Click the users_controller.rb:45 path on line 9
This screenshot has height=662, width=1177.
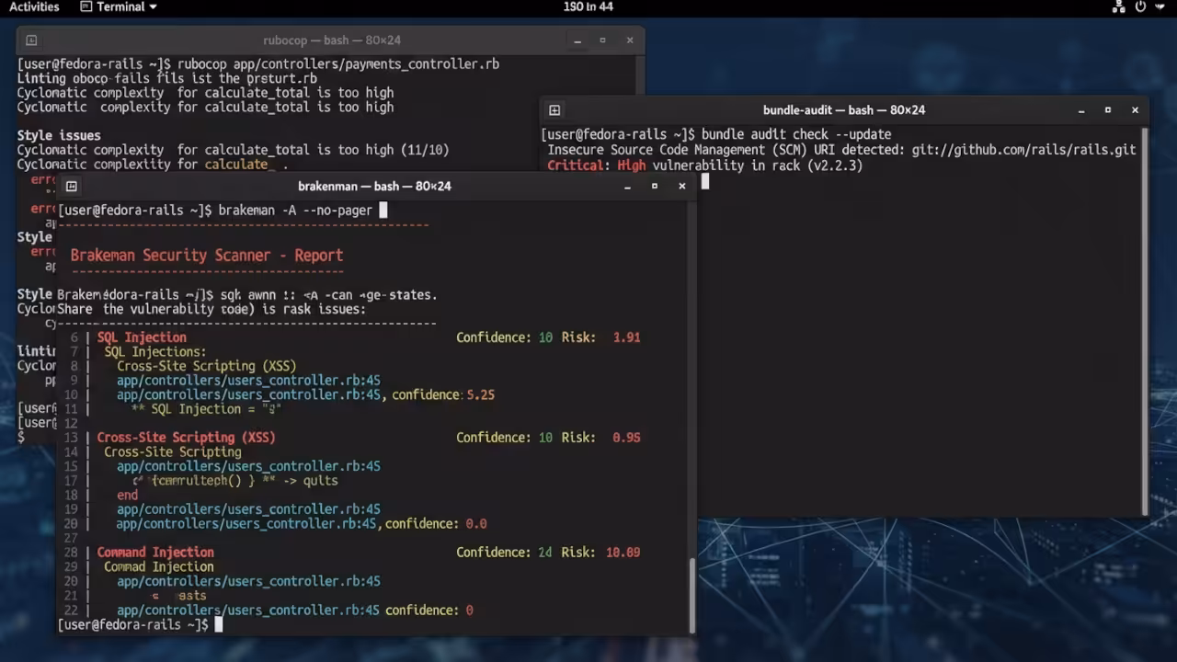(248, 381)
